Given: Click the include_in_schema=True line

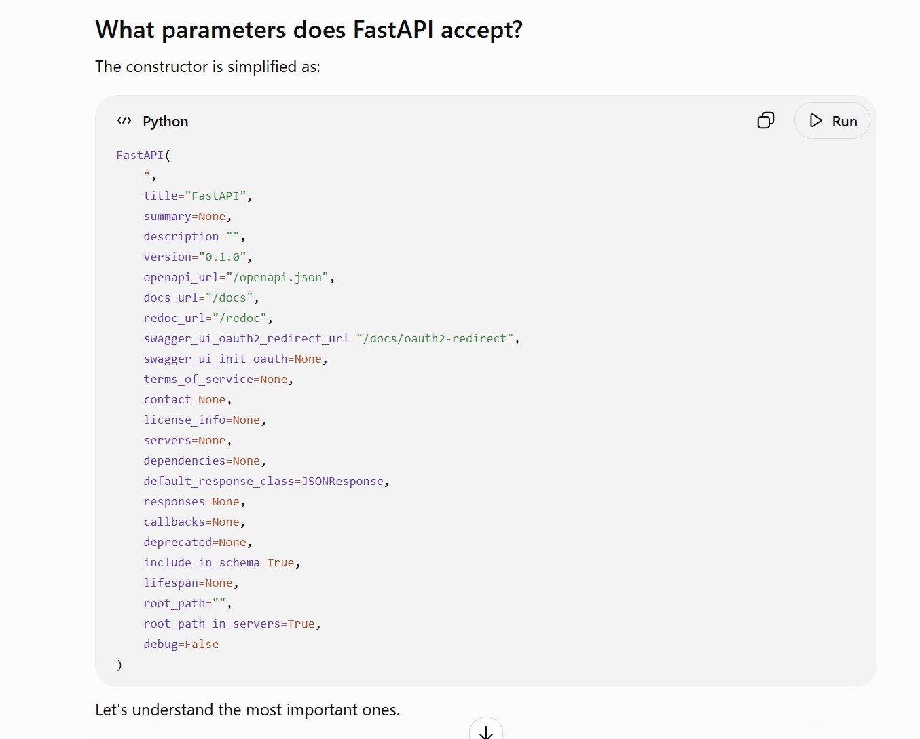Looking at the screenshot, I should click(x=222, y=562).
